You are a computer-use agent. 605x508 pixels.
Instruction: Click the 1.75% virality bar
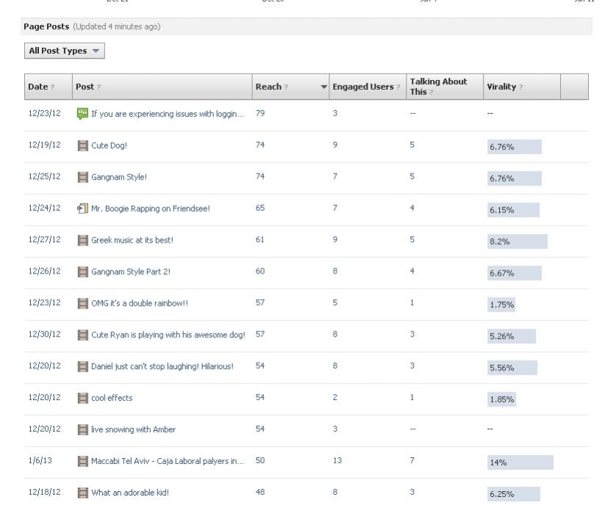tap(501, 304)
